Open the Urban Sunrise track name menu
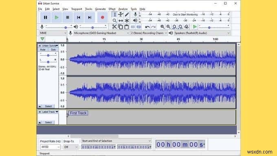Image resolution: width=277 pixels, height=156 pixels. click(x=50, y=46)
